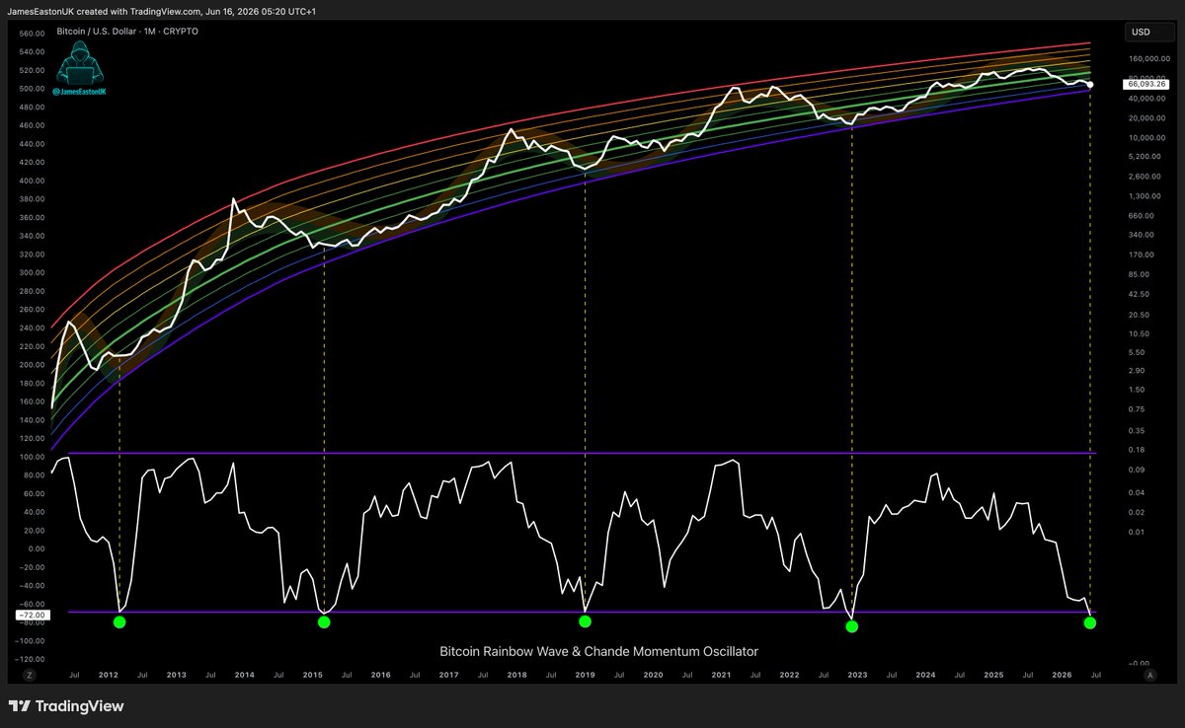
Task: Click the green dot marker near 2012
Action: point(119,621)
